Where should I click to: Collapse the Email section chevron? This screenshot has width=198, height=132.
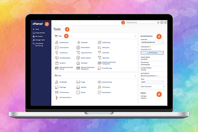click(135, 36)
